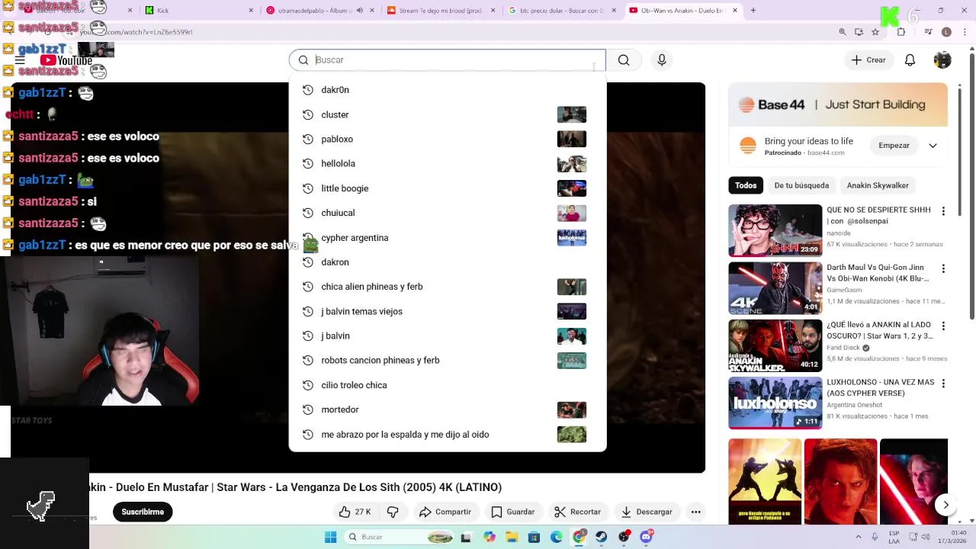Choose 'j balvin temas viejos' suggestion
Viewport: 976px width, 549px height.
point(448,311)
